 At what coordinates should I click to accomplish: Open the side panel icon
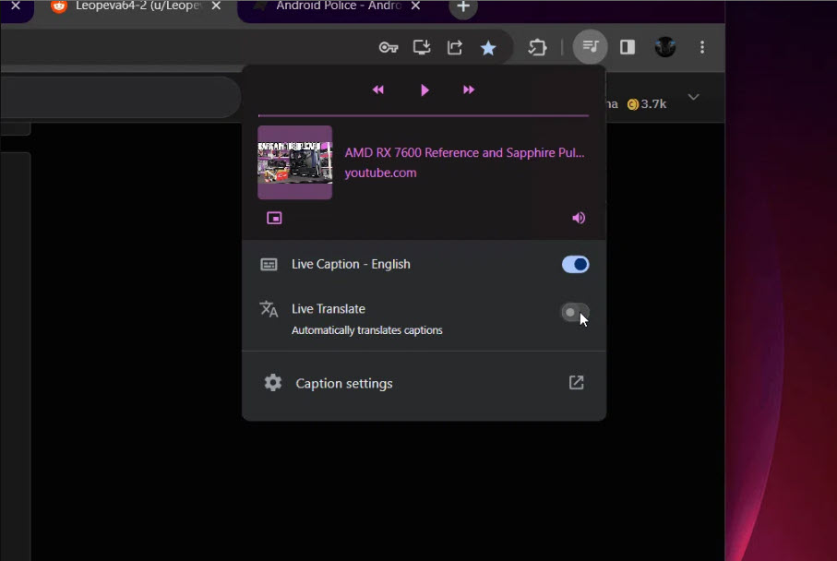pyautogui.click(x=628, y=47)
